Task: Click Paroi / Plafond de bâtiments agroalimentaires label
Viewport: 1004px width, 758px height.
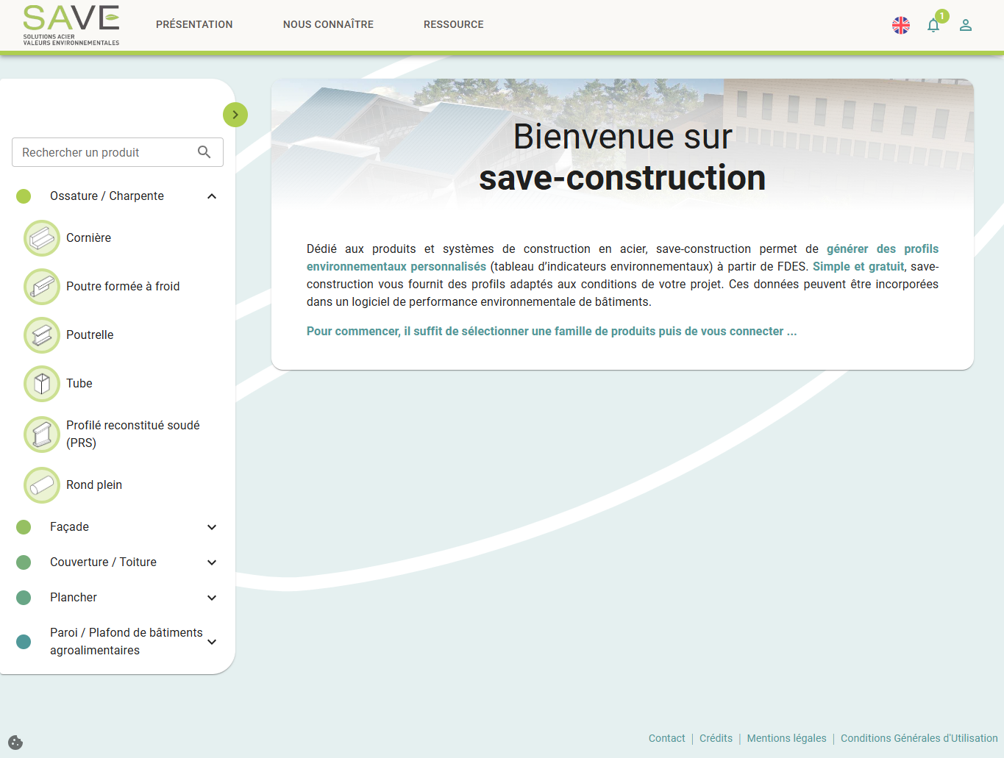Action: [x=126, y=642]
